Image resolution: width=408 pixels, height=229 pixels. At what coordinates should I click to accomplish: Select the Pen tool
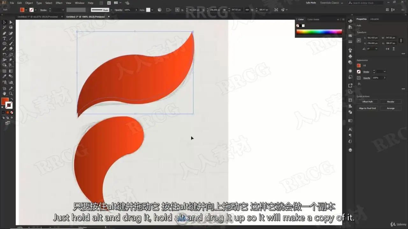(x=4, y=33)
